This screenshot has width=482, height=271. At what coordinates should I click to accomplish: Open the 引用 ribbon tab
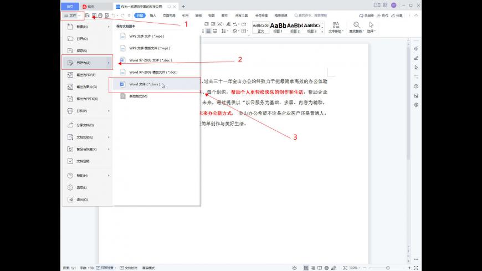click(185, 16)
